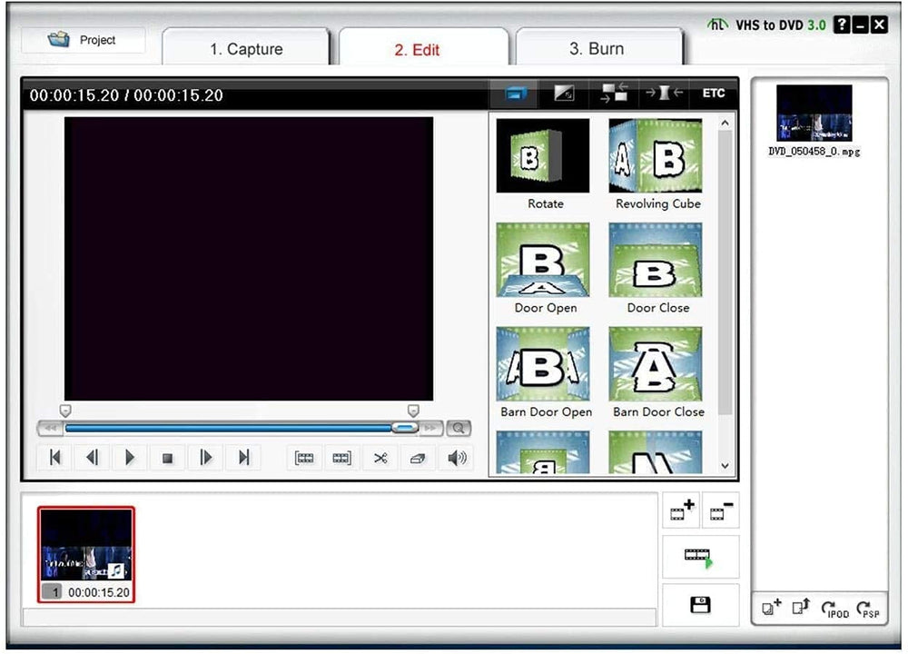Add a clip to the timeline

pos(681,510)
